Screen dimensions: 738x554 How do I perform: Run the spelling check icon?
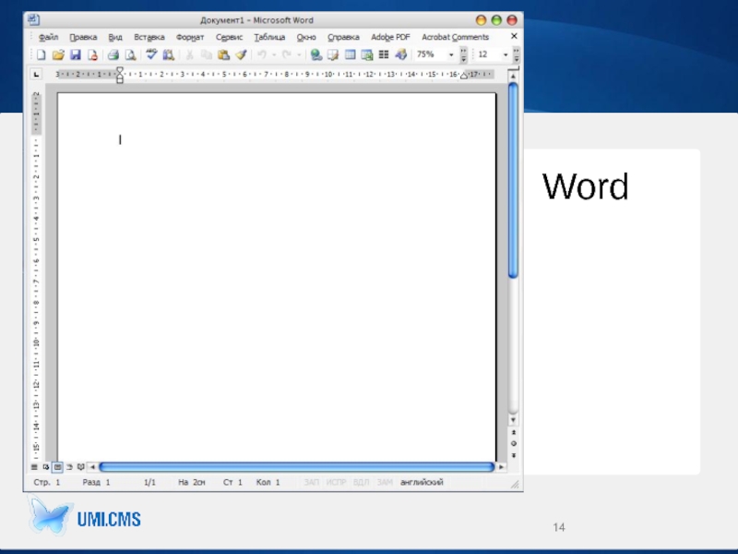click(x=152, y=55)
